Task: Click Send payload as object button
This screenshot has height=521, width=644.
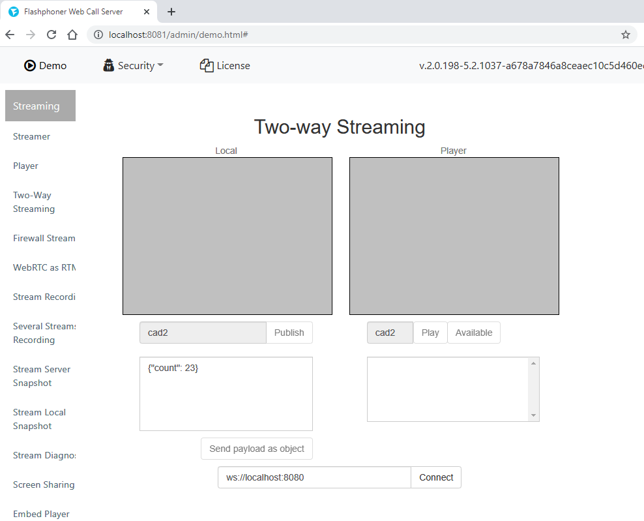Action: click(257, 449)
